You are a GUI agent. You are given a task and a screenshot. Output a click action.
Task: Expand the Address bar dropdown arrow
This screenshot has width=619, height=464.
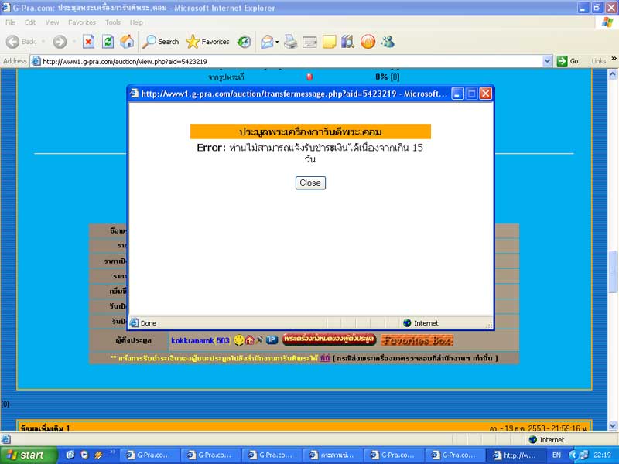click(547, 61)
